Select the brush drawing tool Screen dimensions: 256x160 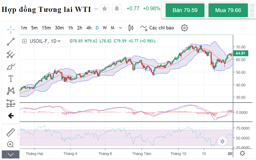(11, 66)
